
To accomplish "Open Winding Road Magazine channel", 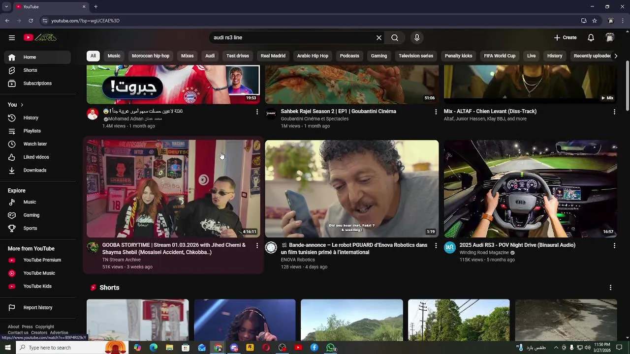I will click(x=484, y=253).
